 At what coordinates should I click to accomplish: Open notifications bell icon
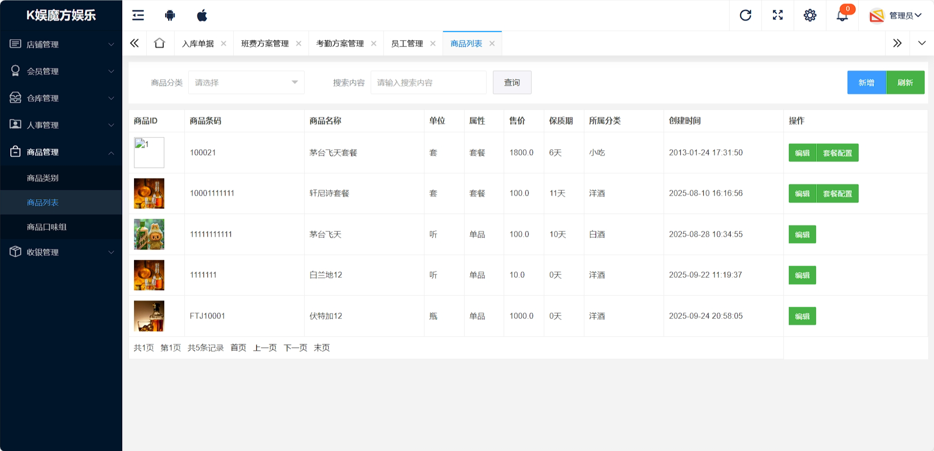click(842, 15)
